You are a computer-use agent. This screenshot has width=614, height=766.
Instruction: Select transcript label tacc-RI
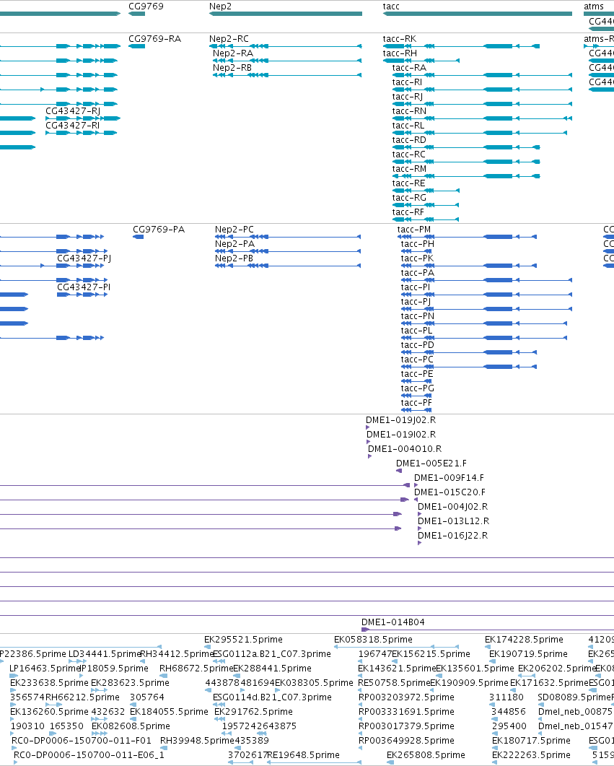point(407,82)
